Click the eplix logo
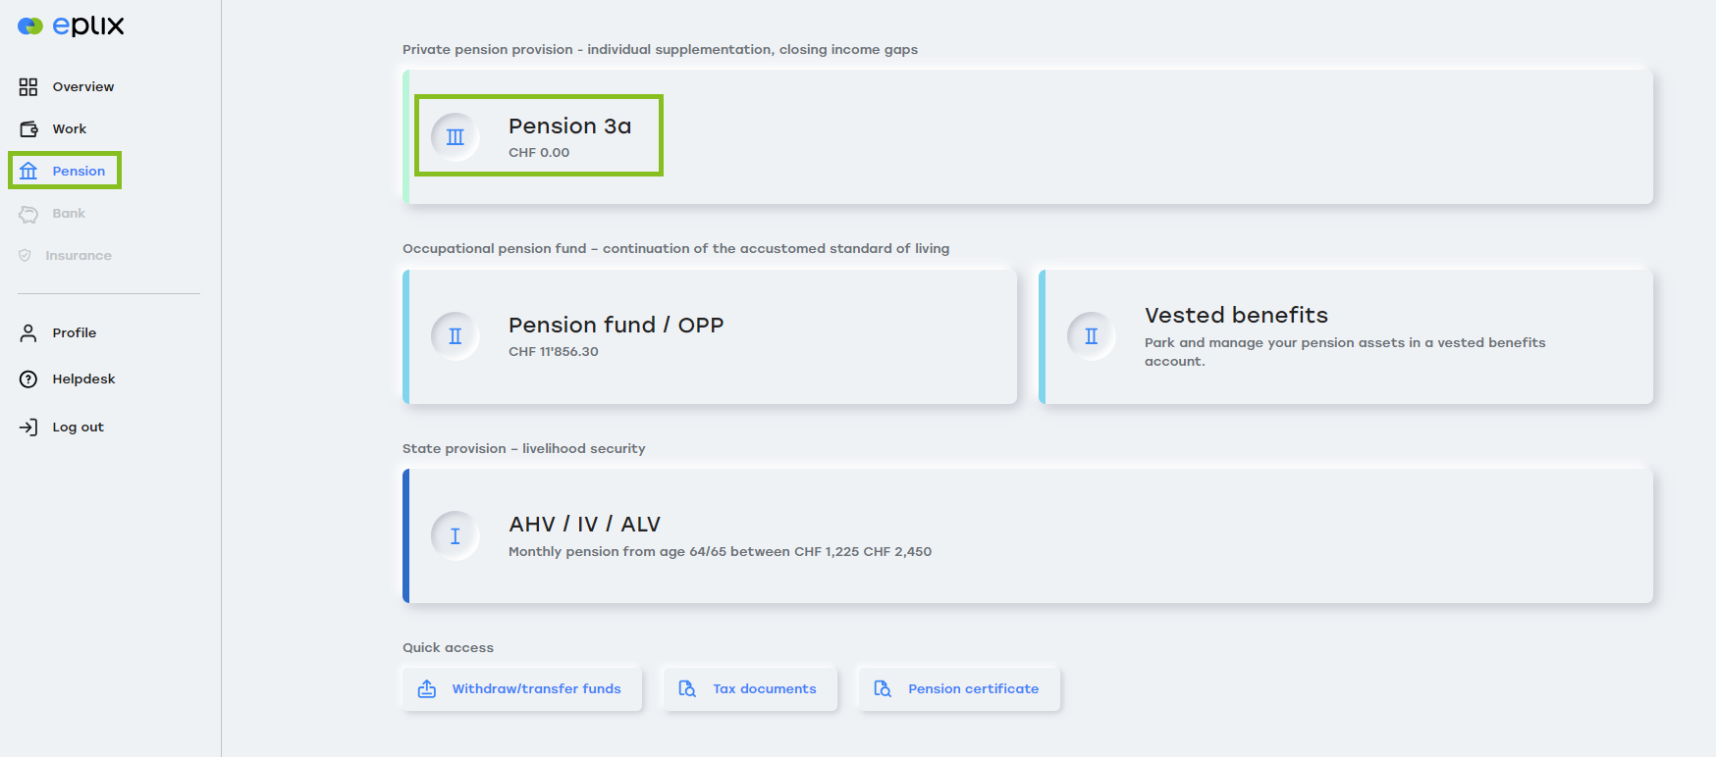The width and height of the screenshot is (1716, 757). [71, 26]
